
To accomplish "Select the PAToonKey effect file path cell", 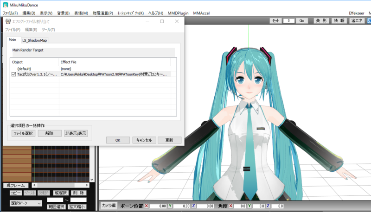I will pos(115,74).
